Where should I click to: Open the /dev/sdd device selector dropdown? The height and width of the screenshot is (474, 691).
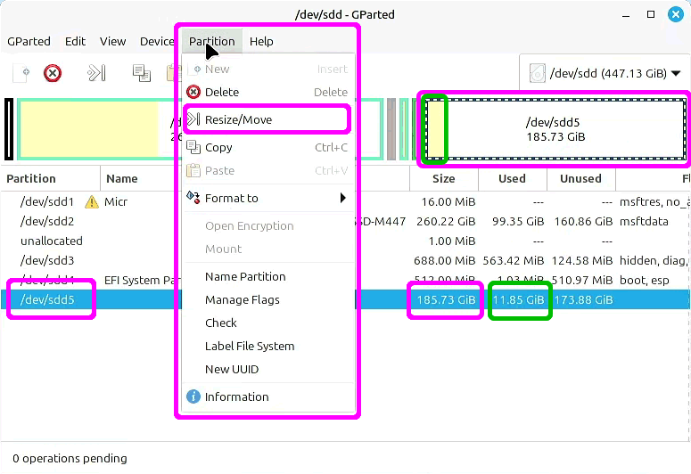[x=605, y=74]
